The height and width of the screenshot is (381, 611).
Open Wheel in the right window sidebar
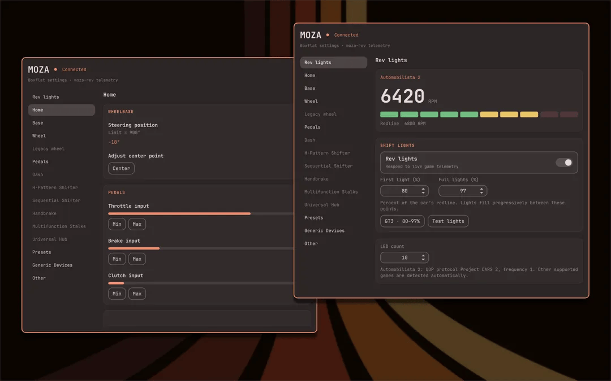[x=334, y=101]
